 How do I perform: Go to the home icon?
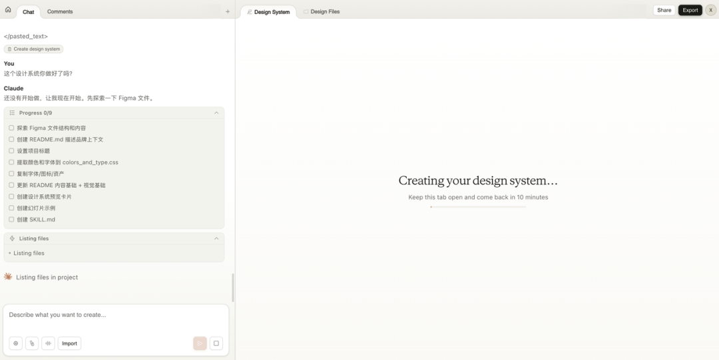8,10
